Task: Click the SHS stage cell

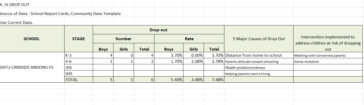Action: (79, 74)
